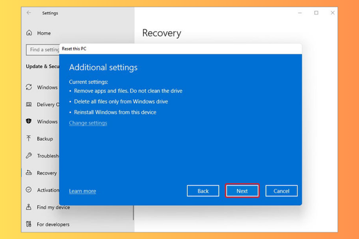The height and width of the screenshot is (239, 359).
Task: Click the Windows Security shield icon
Action: click(x=29, y=121)
